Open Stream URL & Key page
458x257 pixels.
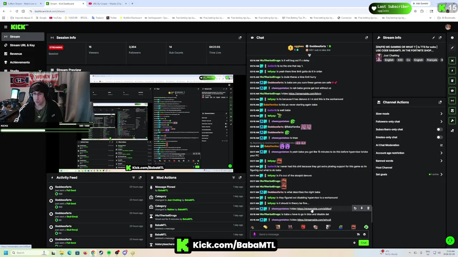click(x=22, y=45)
